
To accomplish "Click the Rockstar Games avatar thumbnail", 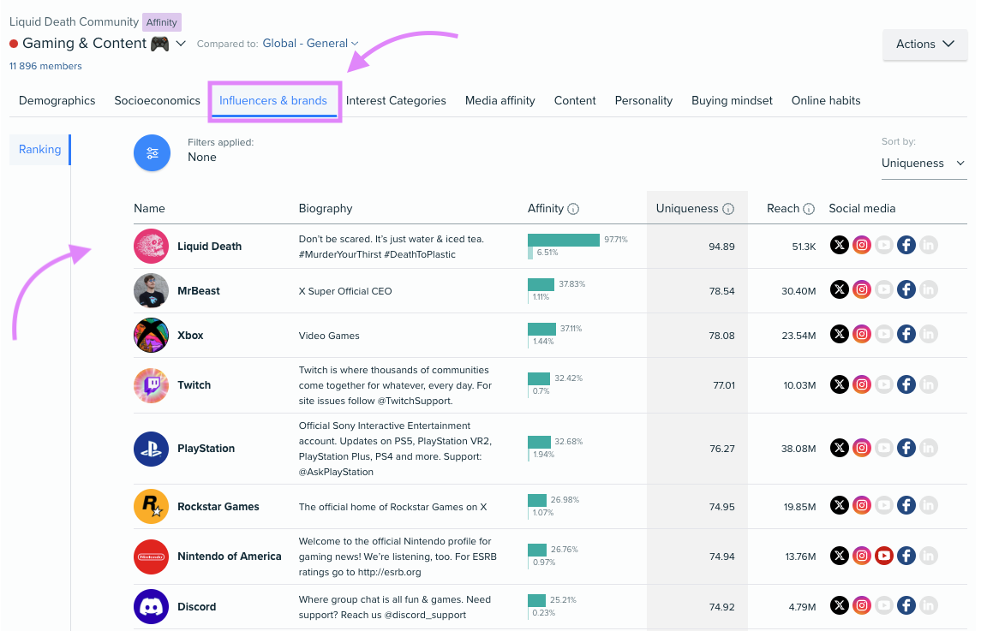I will 151,505.
